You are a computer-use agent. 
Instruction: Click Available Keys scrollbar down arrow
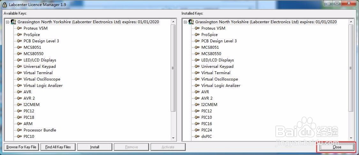[x=173, y=138]
